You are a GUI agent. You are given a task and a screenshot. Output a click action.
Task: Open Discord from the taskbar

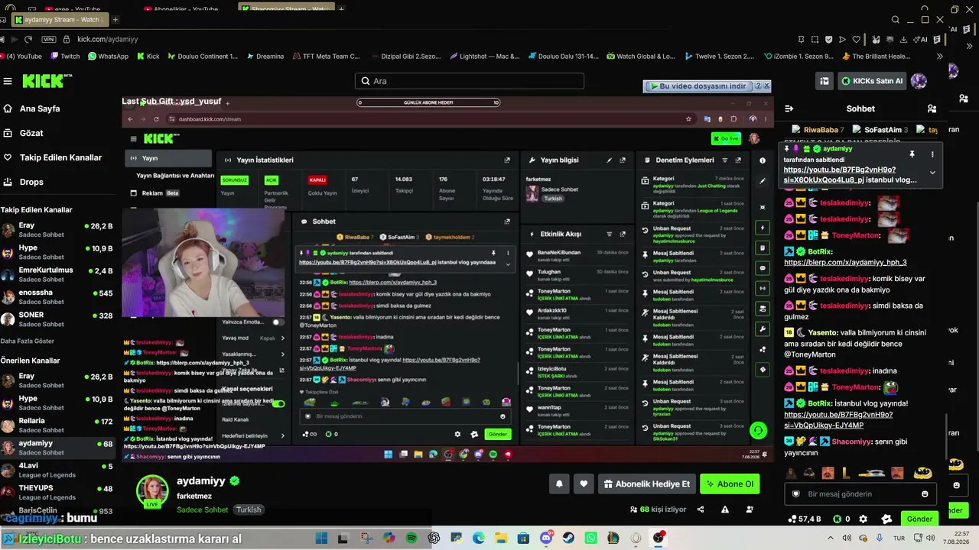tap(546, 539)
